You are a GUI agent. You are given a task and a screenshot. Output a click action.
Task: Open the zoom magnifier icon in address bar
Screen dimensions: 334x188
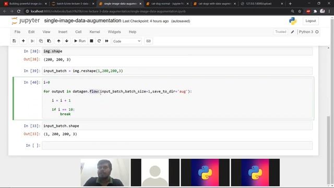(293, 11)
